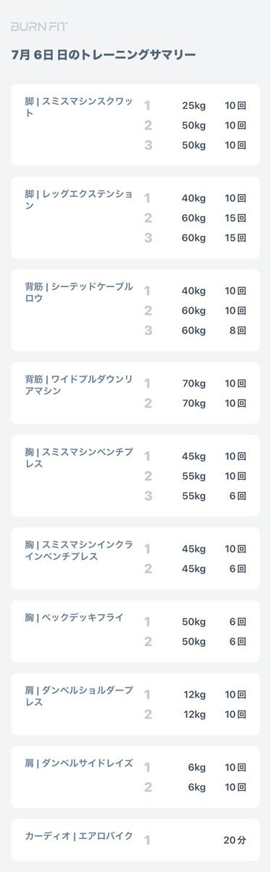Open the ワイドプルダウンリアマシン exercise card
The image size is (271, 872).
coord(135,393)
